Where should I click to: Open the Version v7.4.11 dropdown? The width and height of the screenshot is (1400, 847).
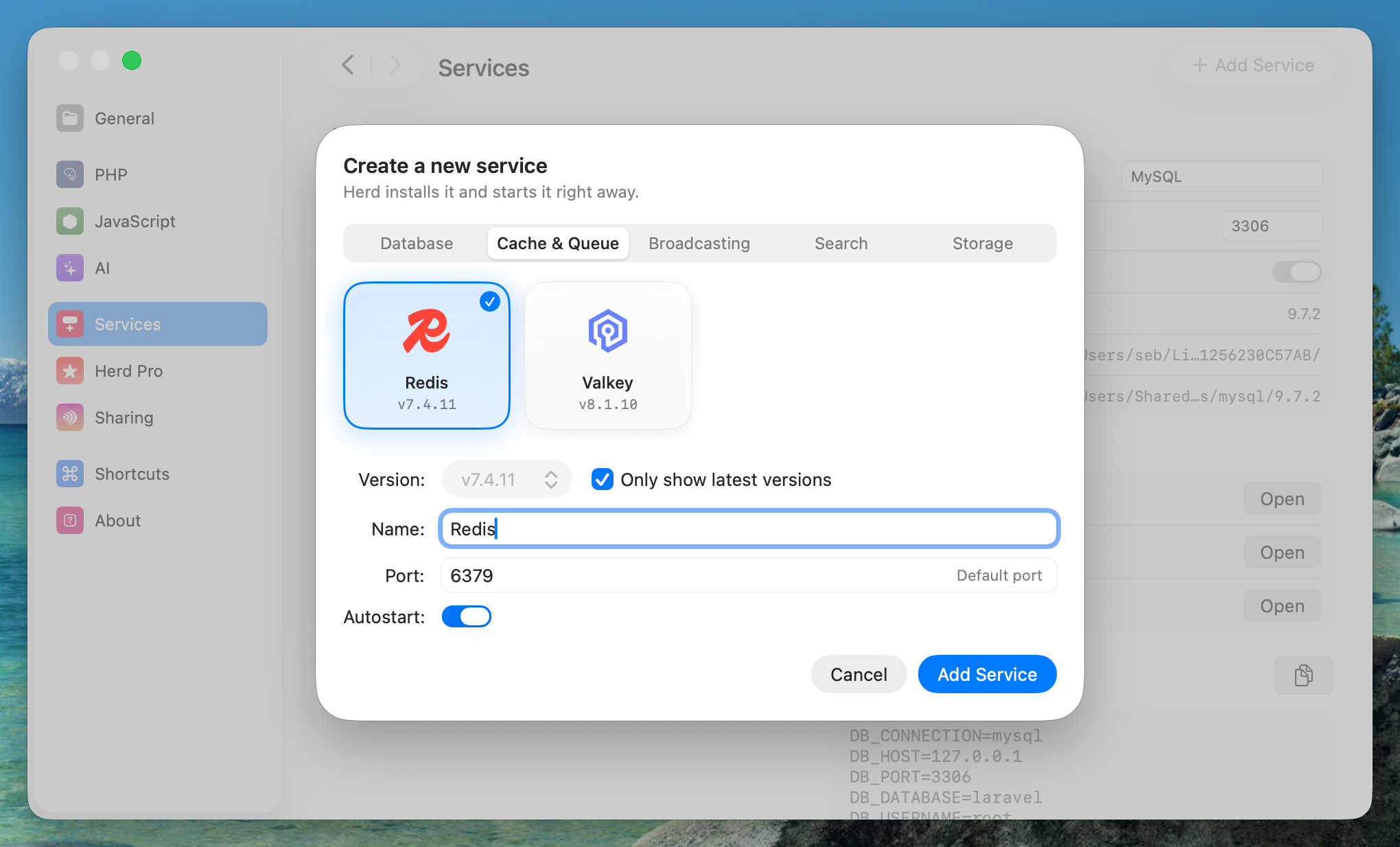tap(507, 479)
